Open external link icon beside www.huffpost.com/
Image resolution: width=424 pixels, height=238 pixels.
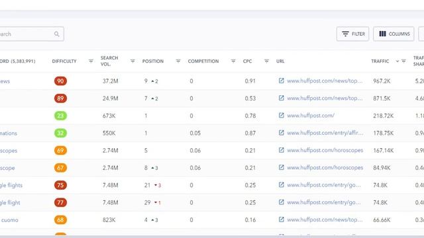coord(281,116)
